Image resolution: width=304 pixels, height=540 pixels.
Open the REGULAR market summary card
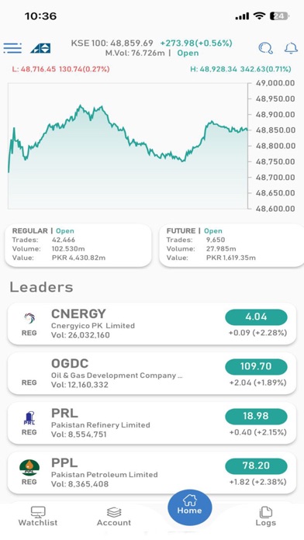pos(78,245)
